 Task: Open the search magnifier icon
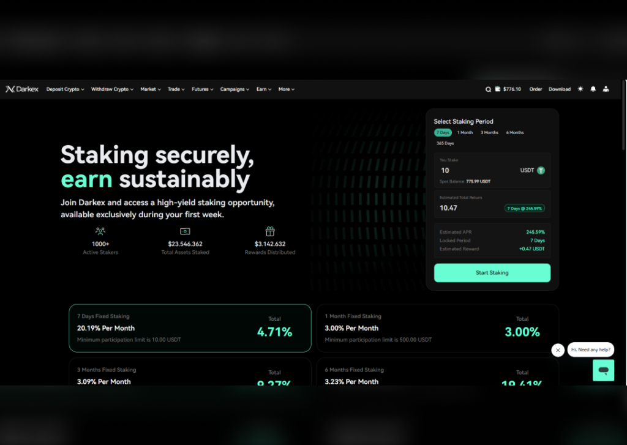pyautogui.click(x=488, y=89)
